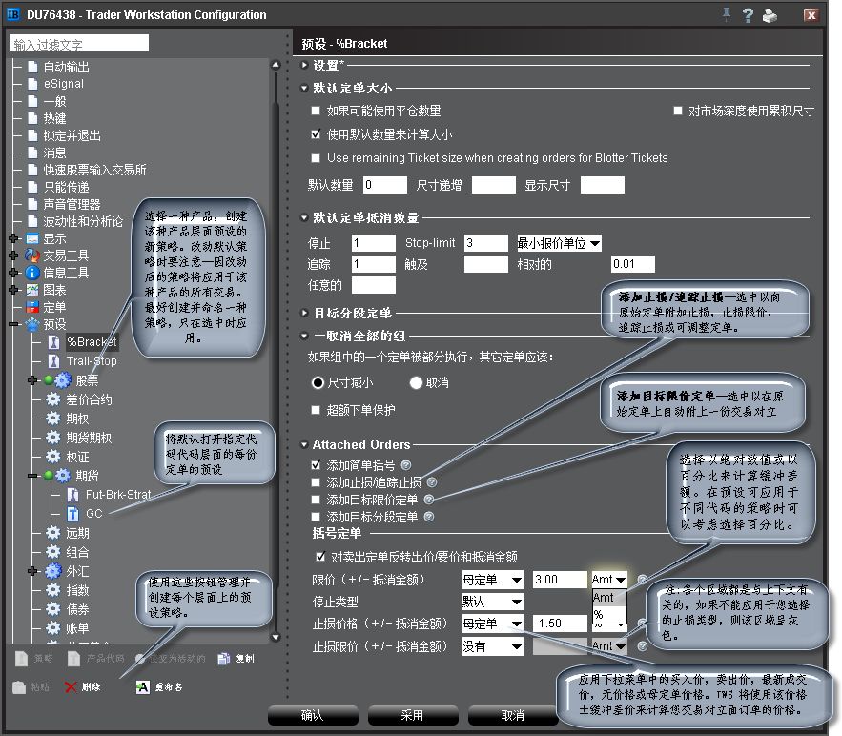Check the 添加目标限价定单 checkbox

point(316,500)
